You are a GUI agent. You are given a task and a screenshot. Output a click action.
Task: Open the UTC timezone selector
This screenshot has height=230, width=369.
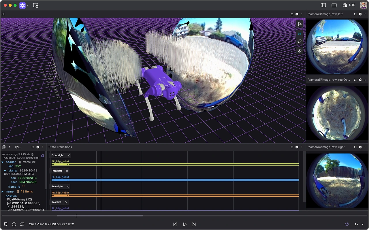click(x=349, y=5)
